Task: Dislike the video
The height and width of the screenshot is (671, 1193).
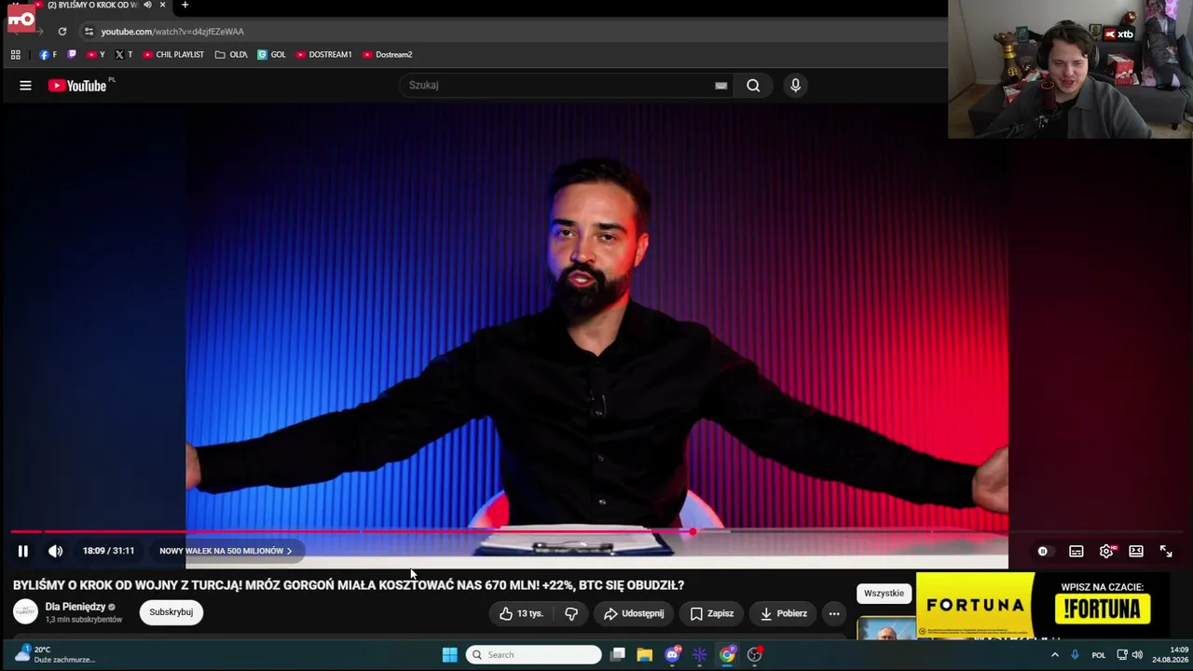Action: click(571, 613)
